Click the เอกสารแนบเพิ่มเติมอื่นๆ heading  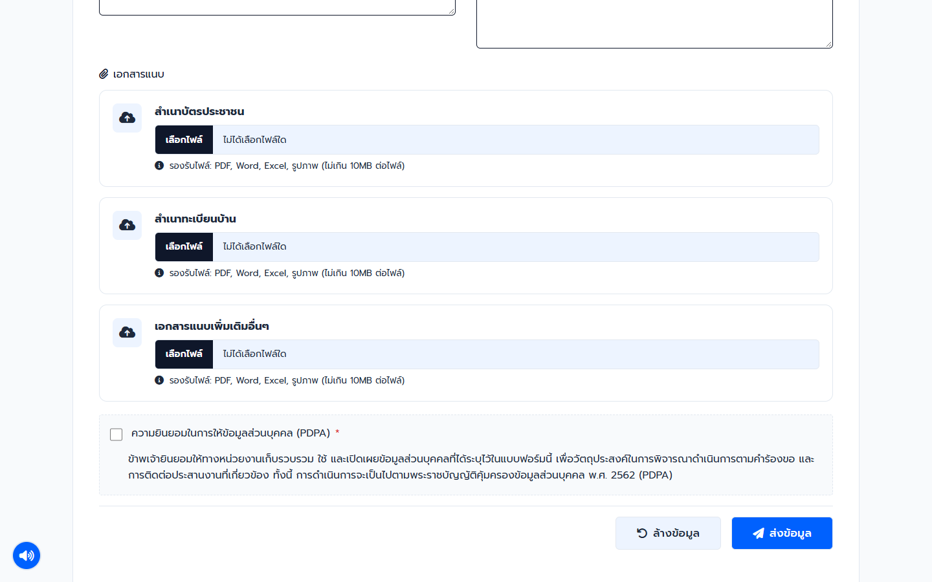point(212,326)
